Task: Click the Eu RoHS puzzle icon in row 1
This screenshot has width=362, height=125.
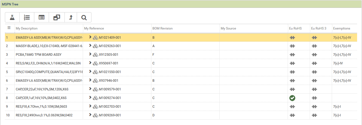Action: click(x=292, y=37)
